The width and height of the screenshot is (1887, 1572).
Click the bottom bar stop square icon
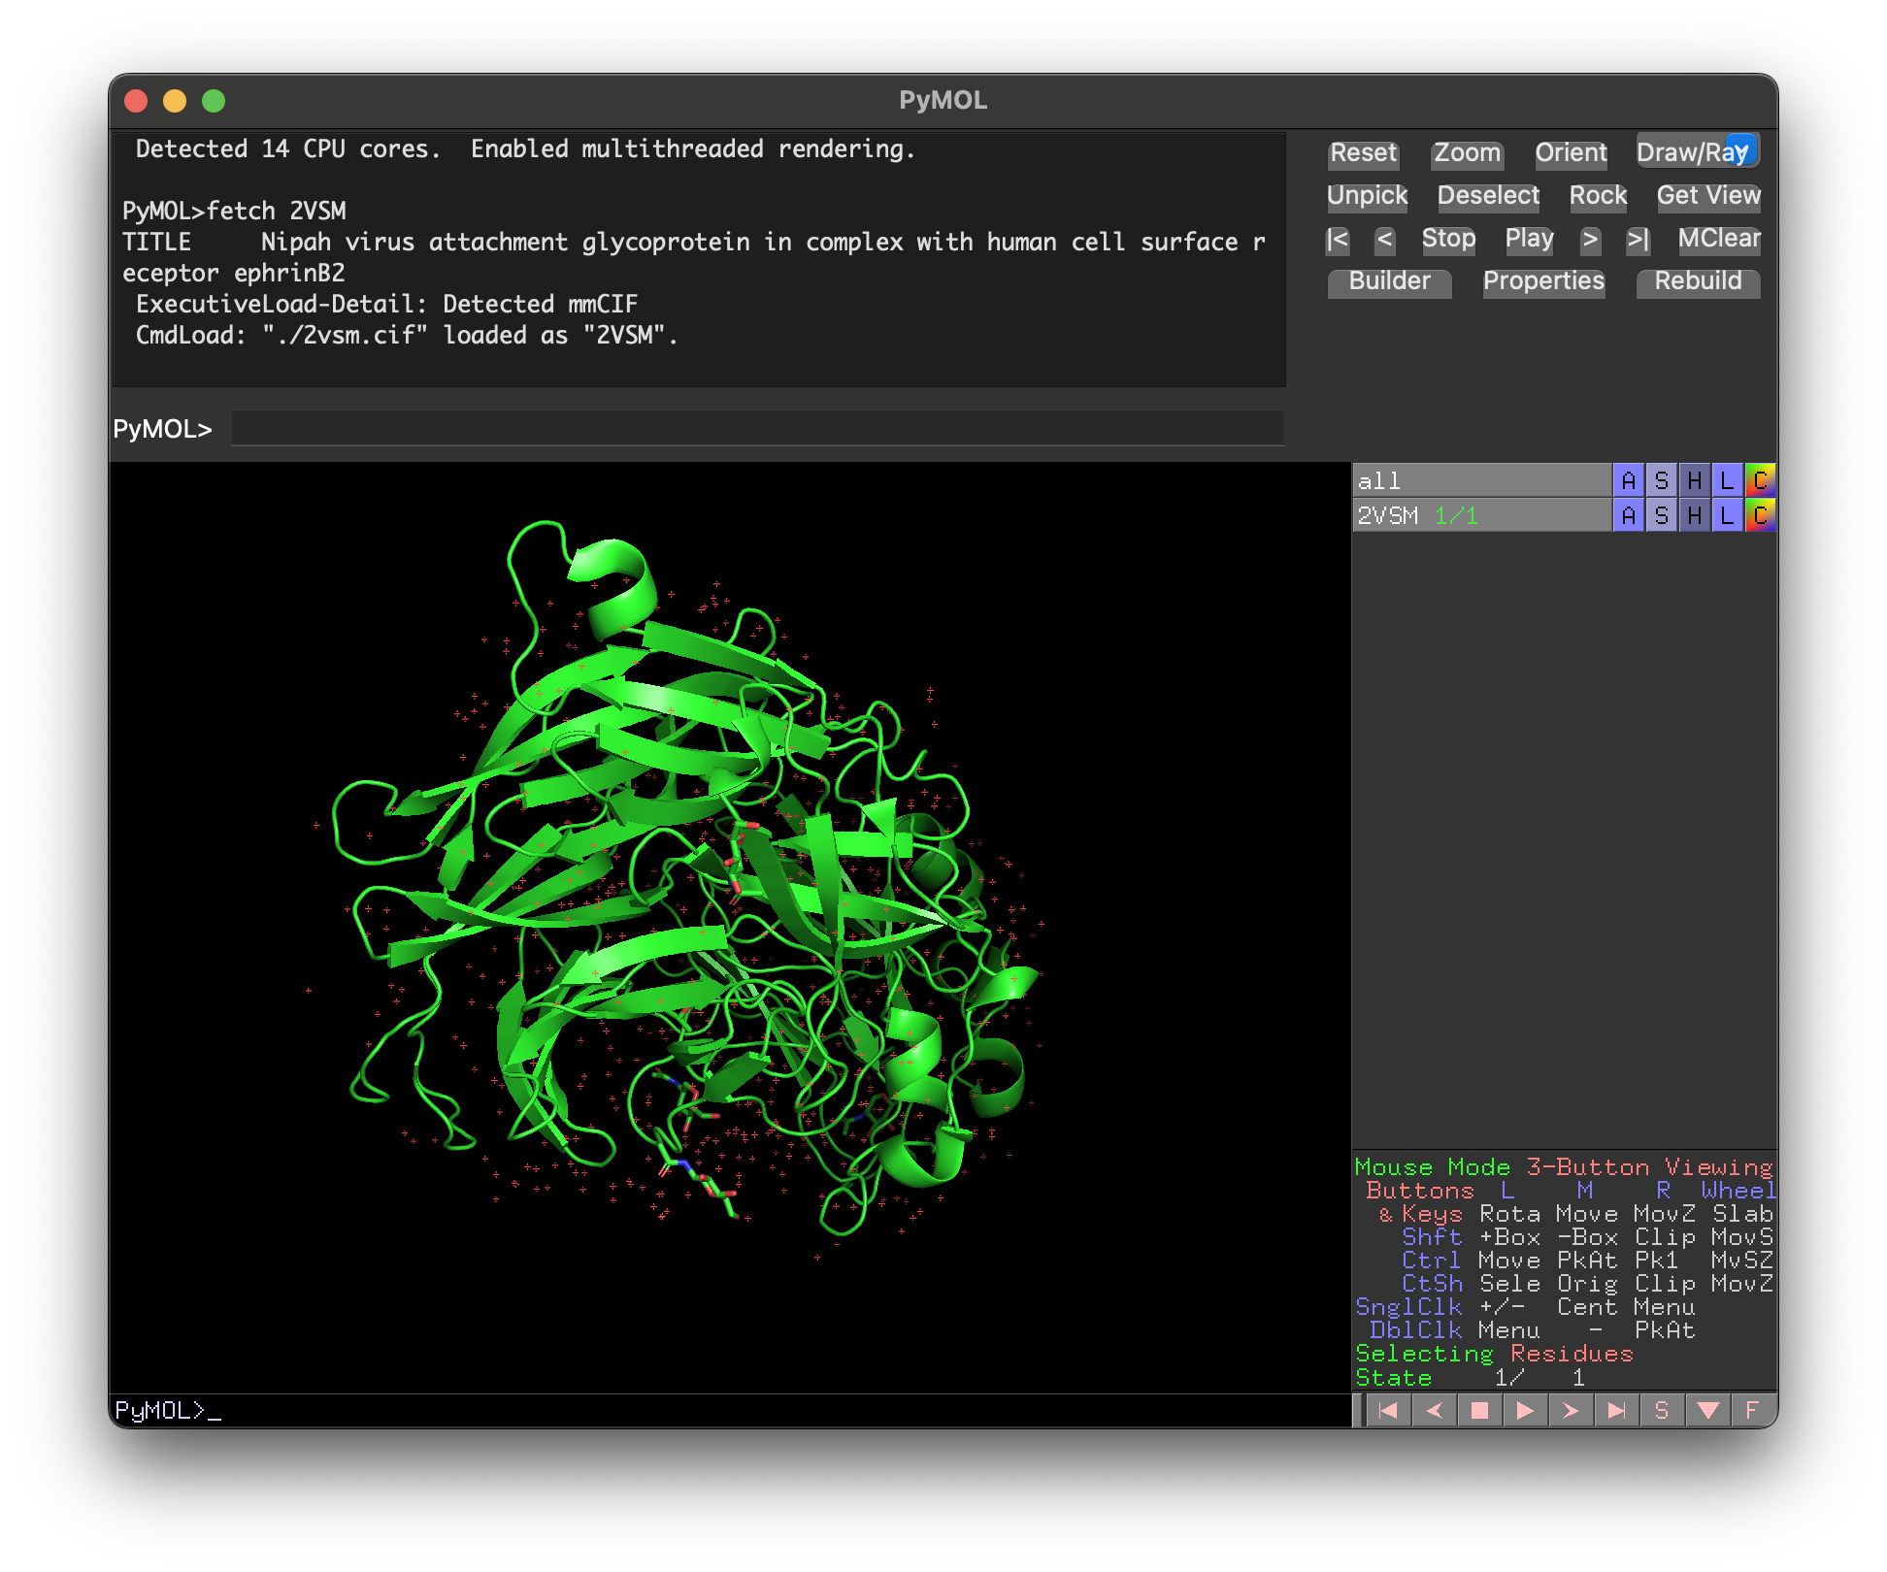point(1479,1410)
